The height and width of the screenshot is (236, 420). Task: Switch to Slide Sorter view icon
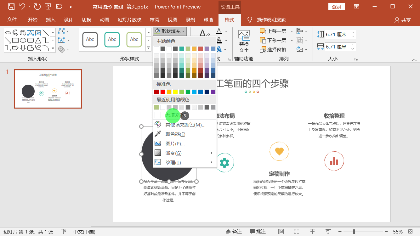point(296,232)
